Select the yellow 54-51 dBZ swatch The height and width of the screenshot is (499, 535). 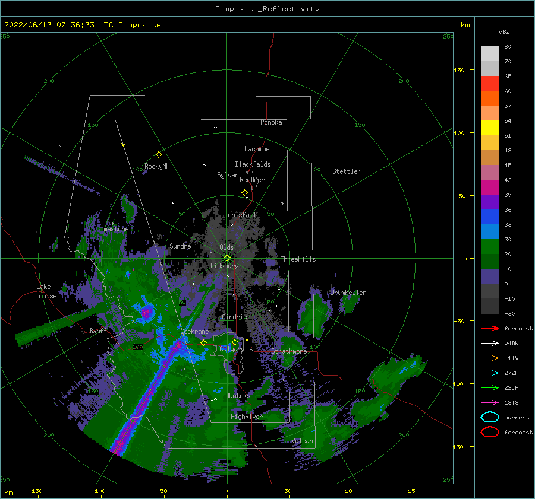coord(490,128)
